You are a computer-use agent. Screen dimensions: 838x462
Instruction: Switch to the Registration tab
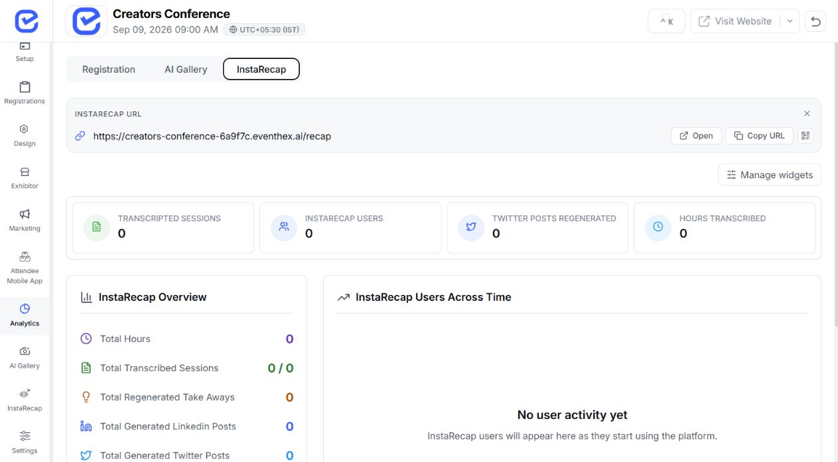point(109,69)
